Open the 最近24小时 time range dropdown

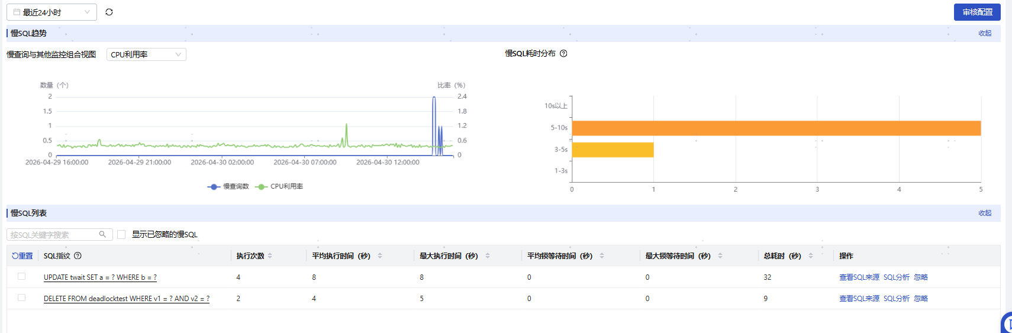click(51, 12)
